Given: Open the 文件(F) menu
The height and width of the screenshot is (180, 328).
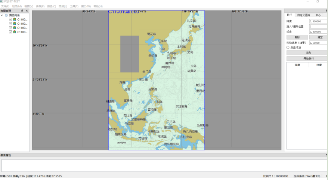Looking at the screenshot, I should pyautogui.click(x=5, y=6).
